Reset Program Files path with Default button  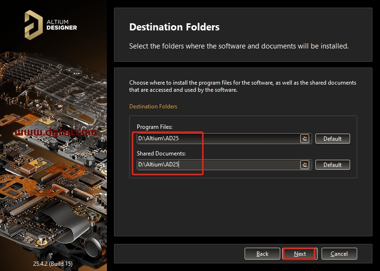pos(332,138)
